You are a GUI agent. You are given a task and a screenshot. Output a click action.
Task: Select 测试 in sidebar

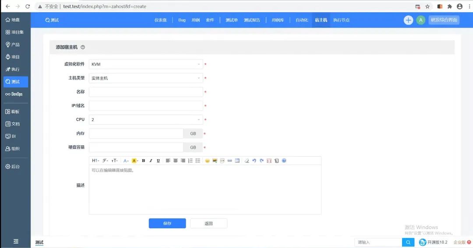pyautogui.click(x=16, y=82)
